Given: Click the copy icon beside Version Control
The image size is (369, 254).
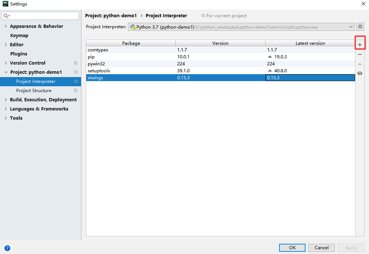Looking at the screenshot, I should [x=76, y=63].
